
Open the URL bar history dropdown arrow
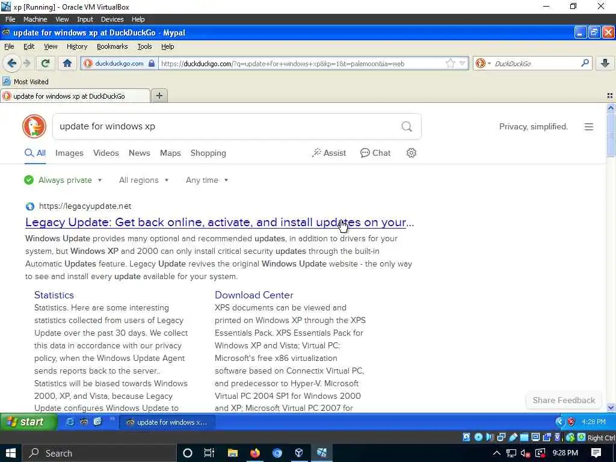pos(462,63)
